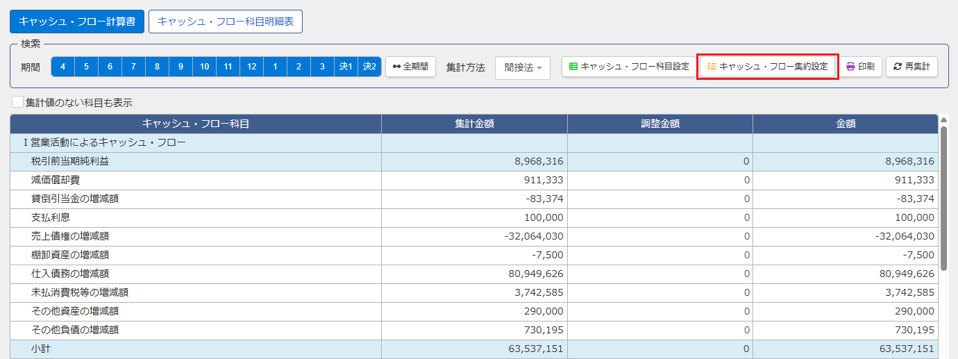Click the 金額 column header
958x359 pixels.
point(846,124)
